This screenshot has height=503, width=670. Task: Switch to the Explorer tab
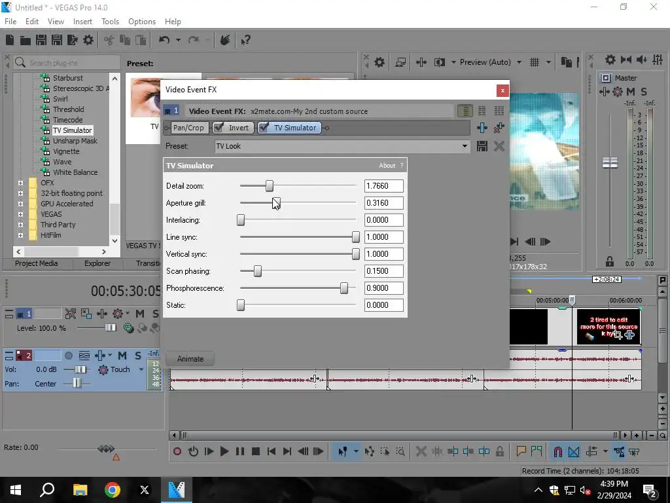click(97, 263)
